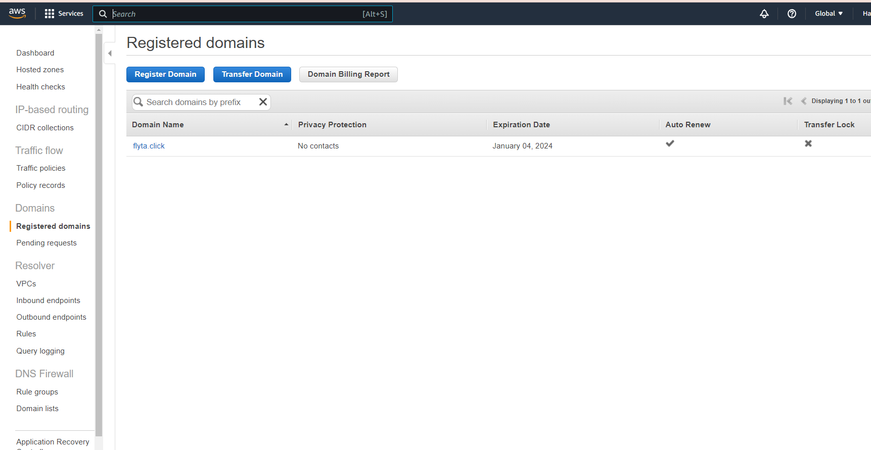This screenshot has height=450, width=871.
Task: Open the Services grid menu
Action: (x=64, y=14)
